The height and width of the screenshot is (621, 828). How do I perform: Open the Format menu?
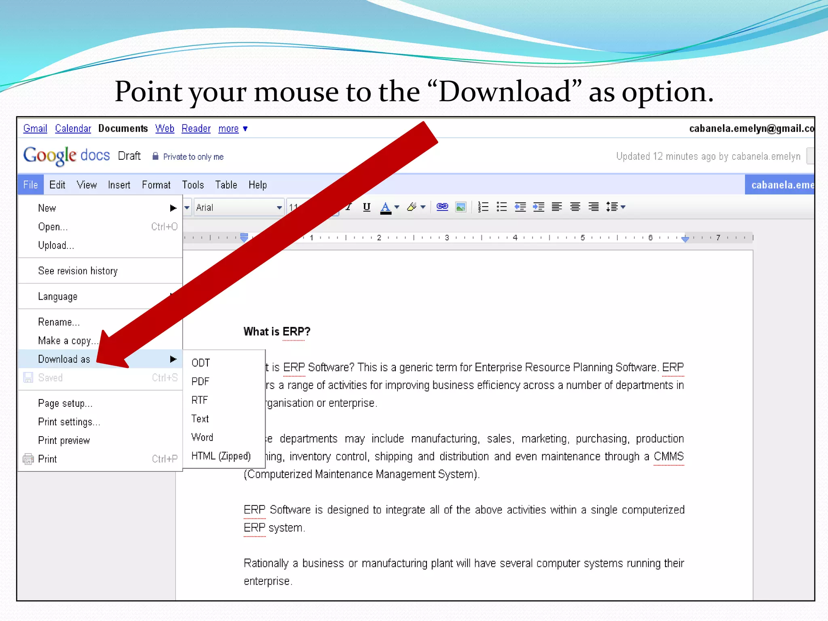tap(156, 185)
